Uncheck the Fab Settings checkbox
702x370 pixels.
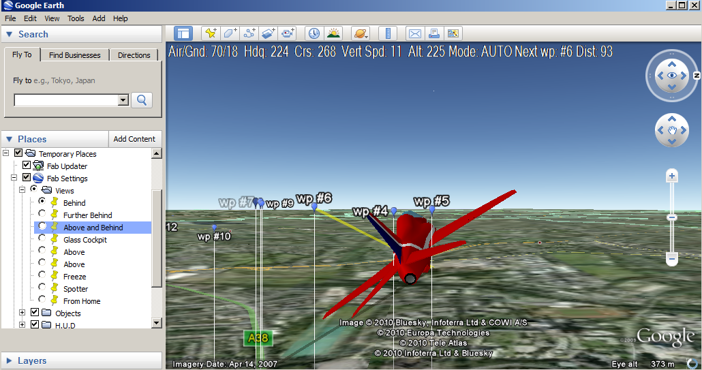coord(27,178)
